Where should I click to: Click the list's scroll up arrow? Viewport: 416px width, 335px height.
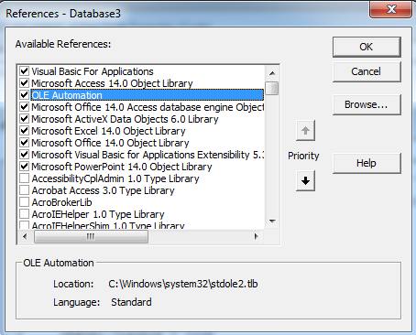coord(272,73)
